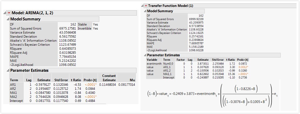Open the red triangle menu for ARIMA(2, 1, 2)

pyautogui.click(x=9, y=13)
